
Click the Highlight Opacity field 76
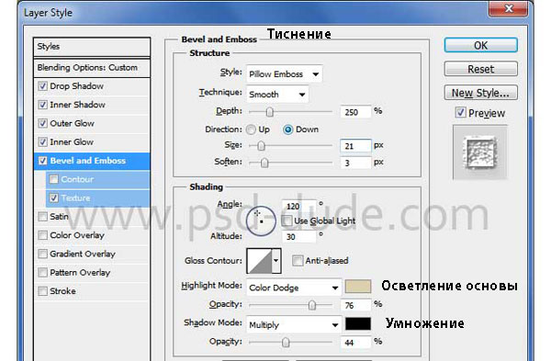coord(355,305)
